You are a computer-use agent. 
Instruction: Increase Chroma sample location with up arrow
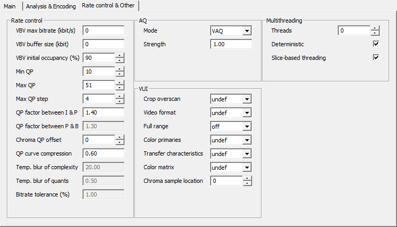pos(247,178)
